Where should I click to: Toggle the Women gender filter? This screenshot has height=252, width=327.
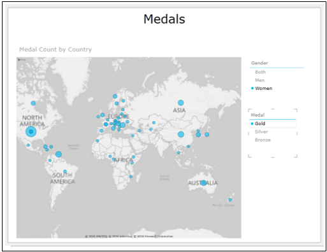click(263, 88)
